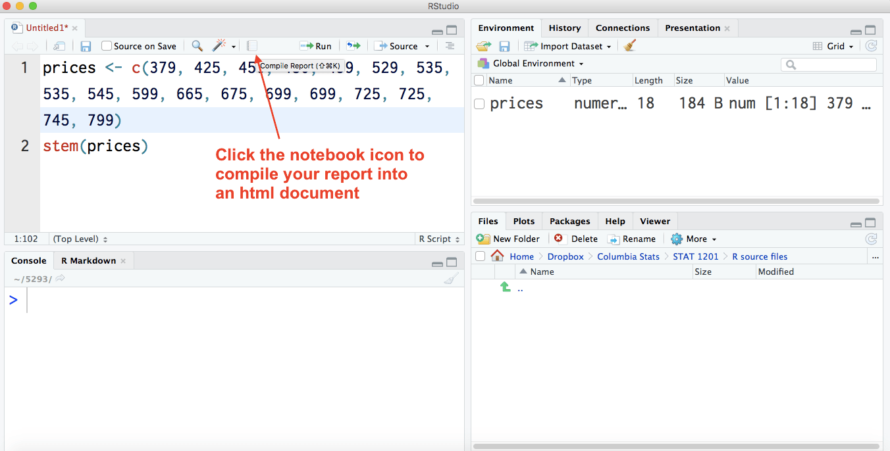
Task: Clear the workspace objects with the broom icon
Action: (x=630, y=45)
